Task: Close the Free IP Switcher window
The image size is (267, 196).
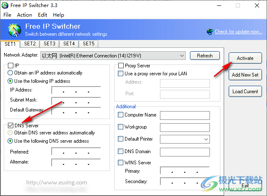Action: point(257,5)
